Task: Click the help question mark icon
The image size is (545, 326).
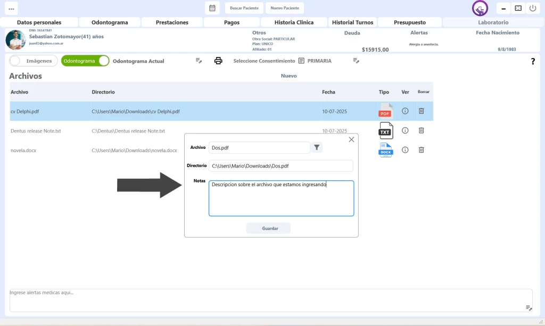Action: tap(533, 62)
